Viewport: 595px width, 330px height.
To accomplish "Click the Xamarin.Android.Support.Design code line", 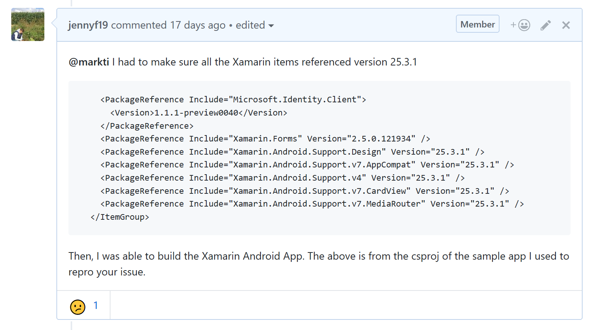I will coord(292,152).
